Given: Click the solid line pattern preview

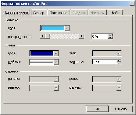Looking at the screenshot, I should point(42,62).
